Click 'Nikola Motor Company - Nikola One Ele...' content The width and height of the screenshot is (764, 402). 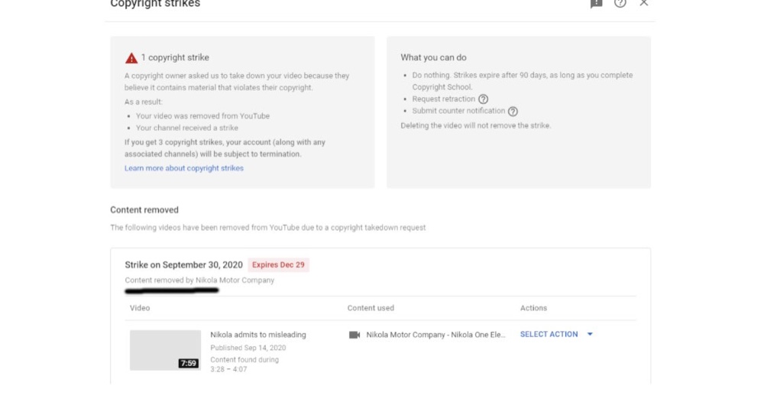(435, 335)
